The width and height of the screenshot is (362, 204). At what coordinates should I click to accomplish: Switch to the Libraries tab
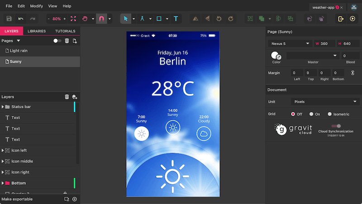pos(37,31)
